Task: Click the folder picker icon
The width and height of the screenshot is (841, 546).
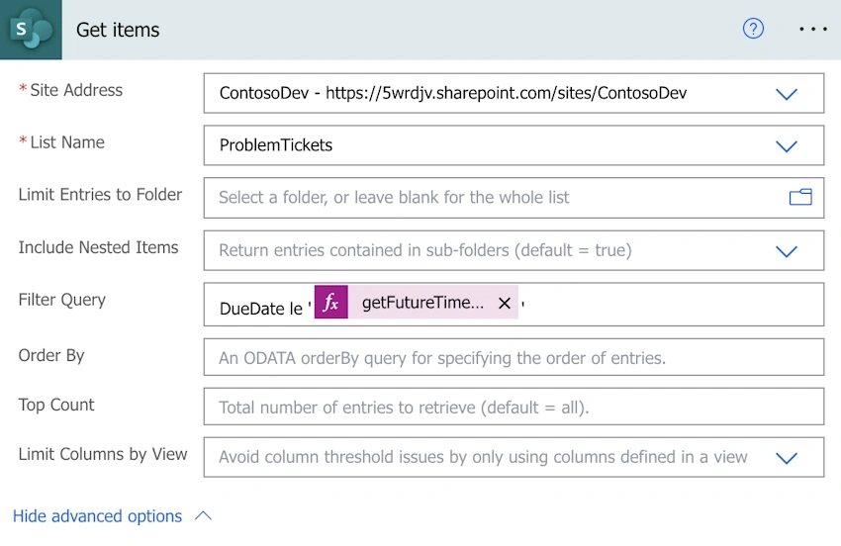Action: pos(800,198)
